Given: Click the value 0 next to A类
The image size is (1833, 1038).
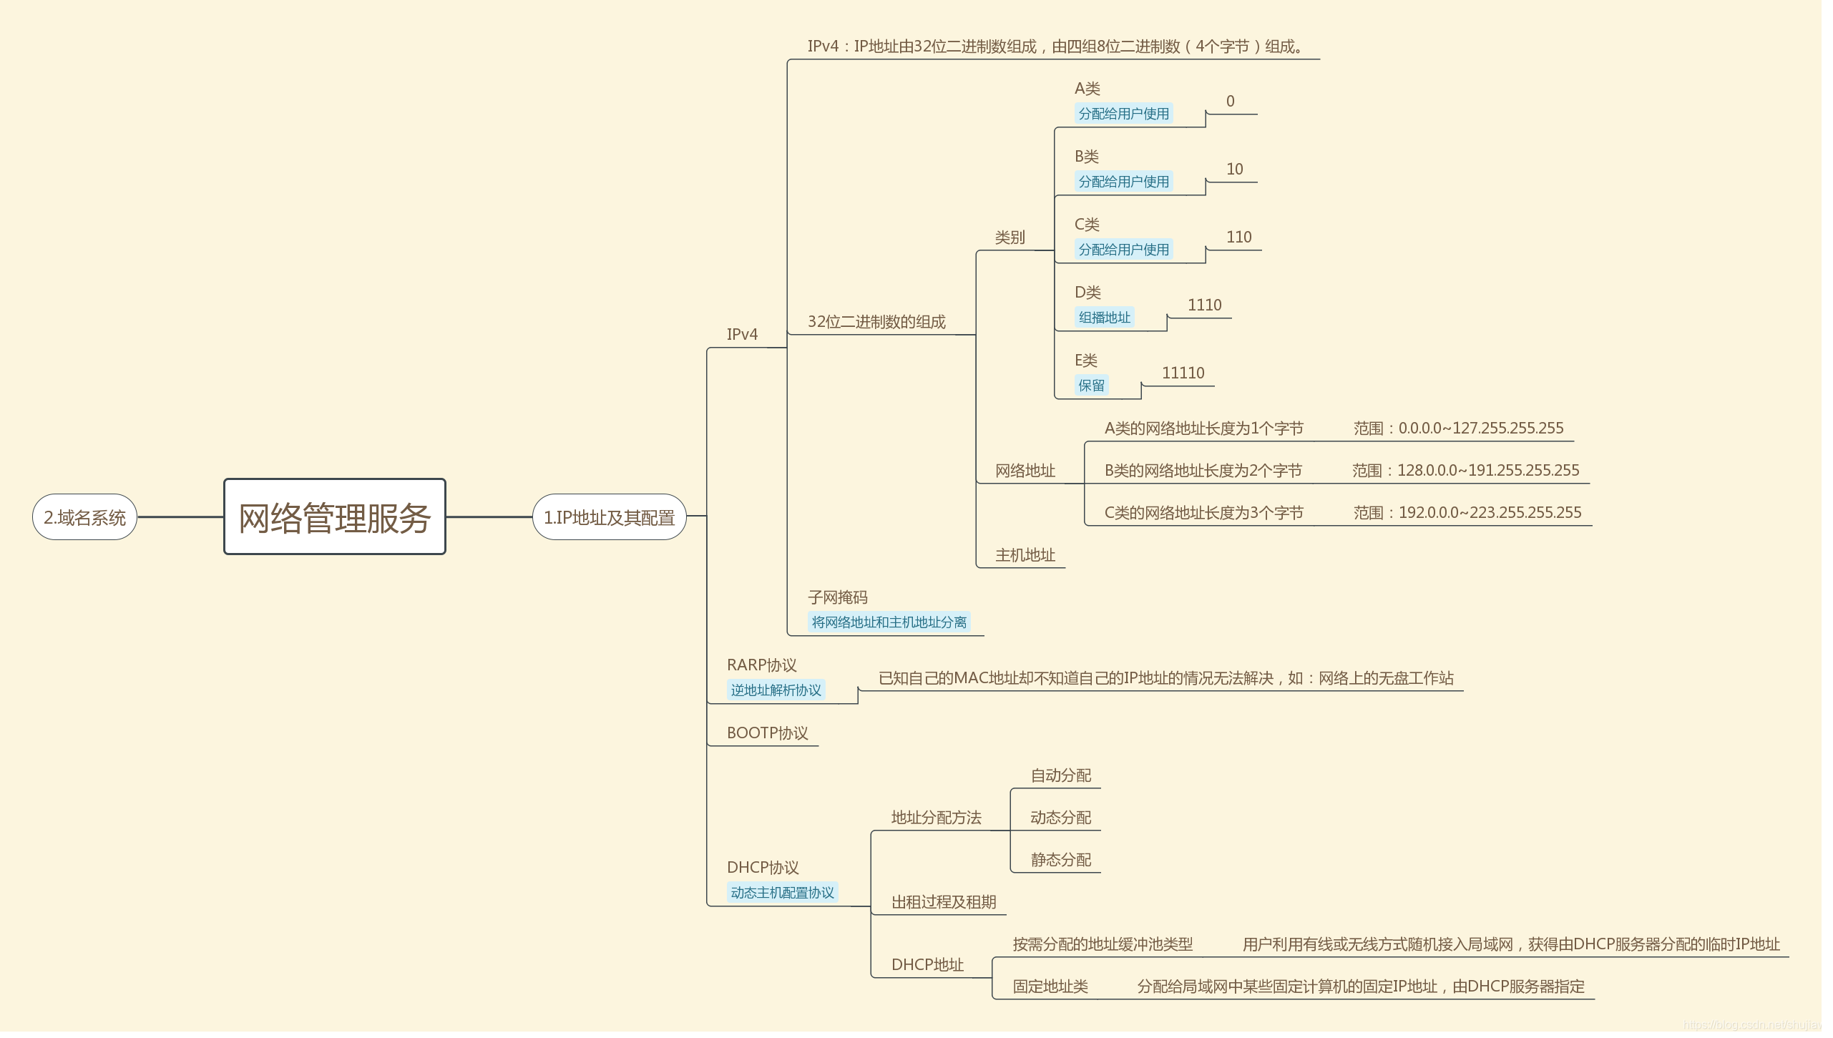Looking at the screenshot, I should 1230,102.
